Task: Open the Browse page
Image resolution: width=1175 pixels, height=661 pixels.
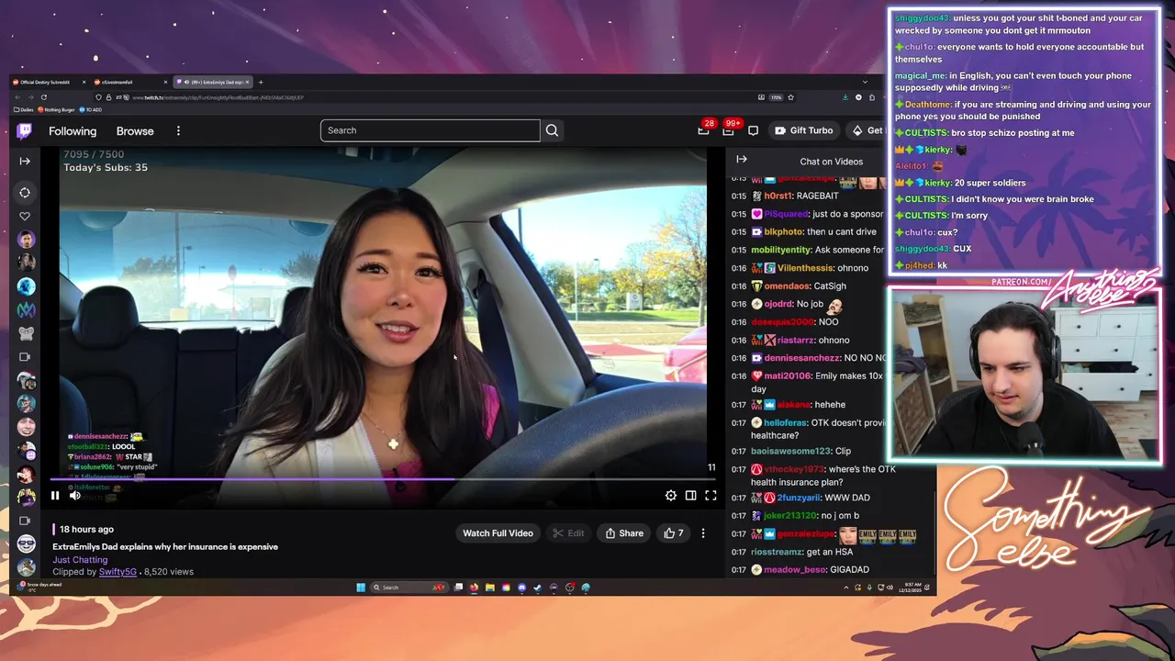Action: [135, 131]
